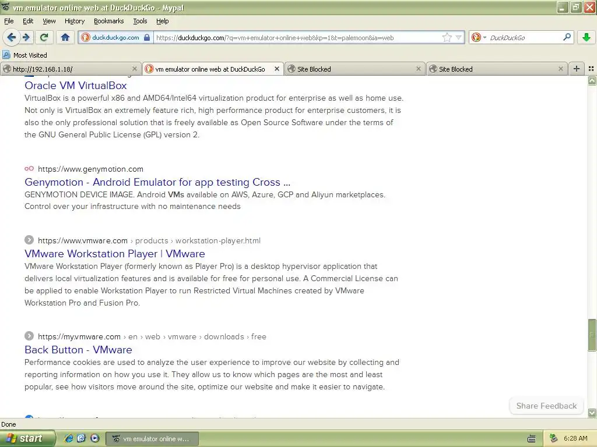Click the my.vmware.com result favicon
Screen dimensions: 597x447
(x=29, y=336)
